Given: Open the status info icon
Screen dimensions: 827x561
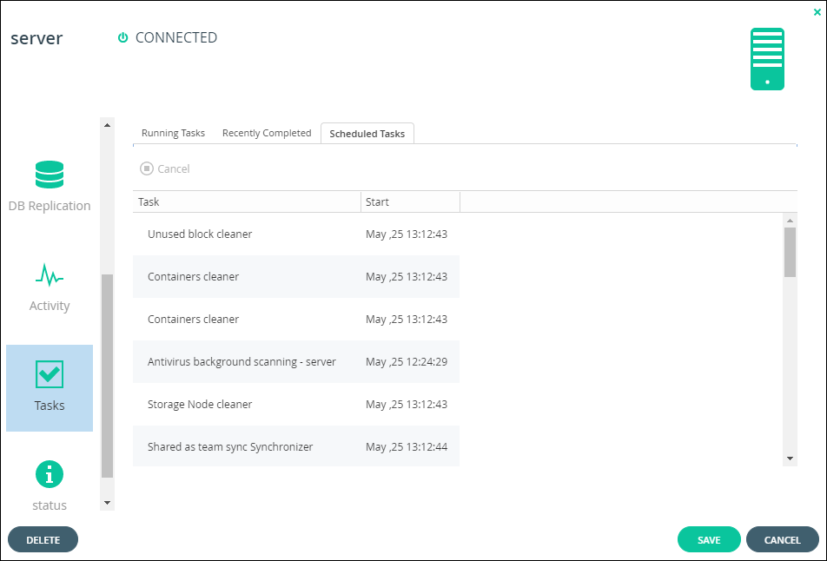Looking at the screenshot, I should pyautogui.click(x=50, y=474).
